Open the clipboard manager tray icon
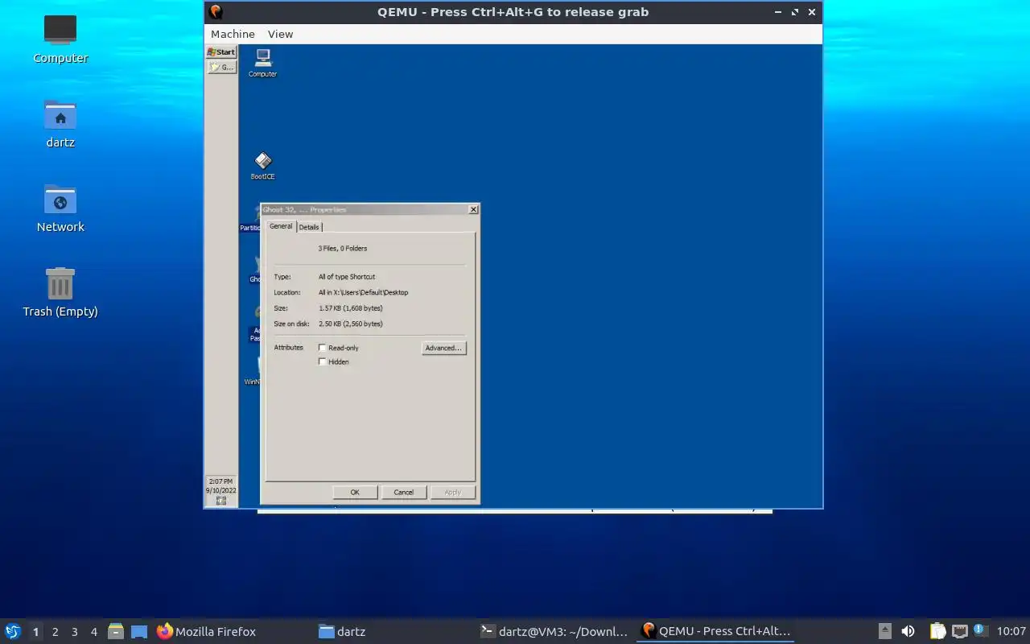This screenshot has height=644, width=1030. click(937, 631)
